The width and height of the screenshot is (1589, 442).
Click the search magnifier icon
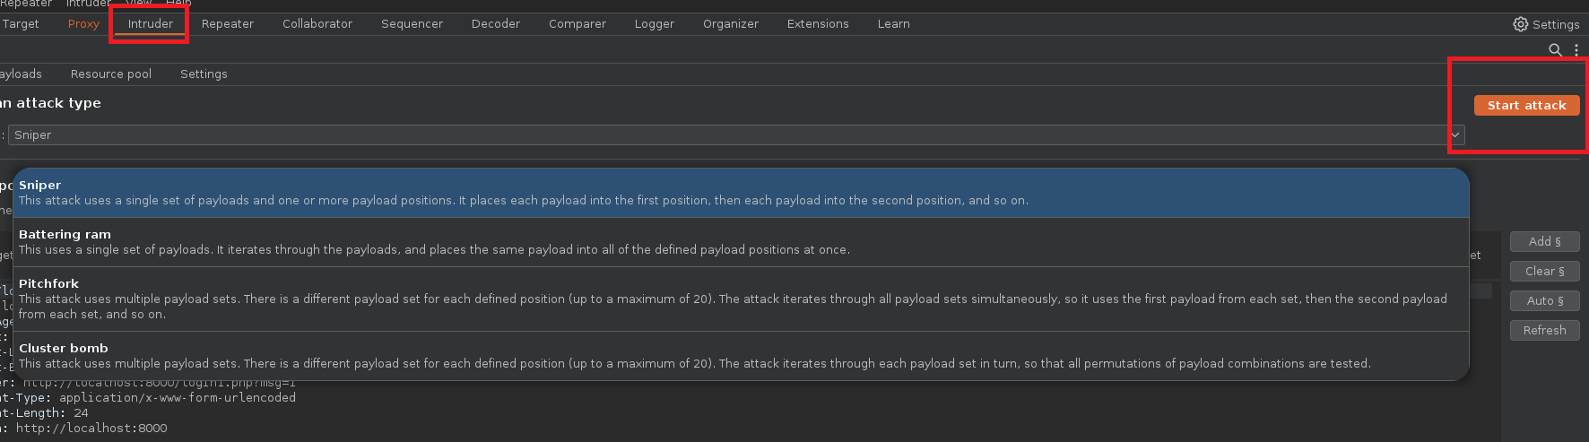point(1555,50)
